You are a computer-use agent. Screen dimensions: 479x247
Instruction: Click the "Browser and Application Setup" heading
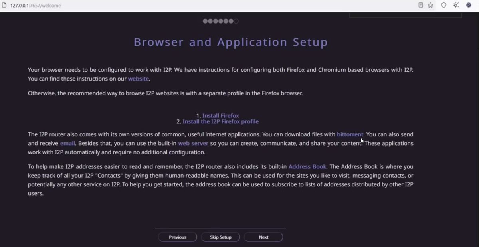pos(231,42)
